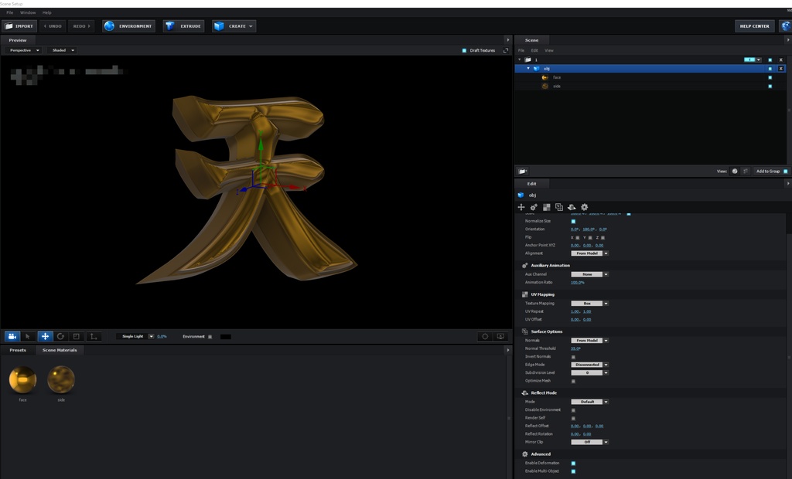The width and height of the screenshot is (792, 479).
Task: Toggle the Draft Textures checkbox
Action: tap(464, 50)
